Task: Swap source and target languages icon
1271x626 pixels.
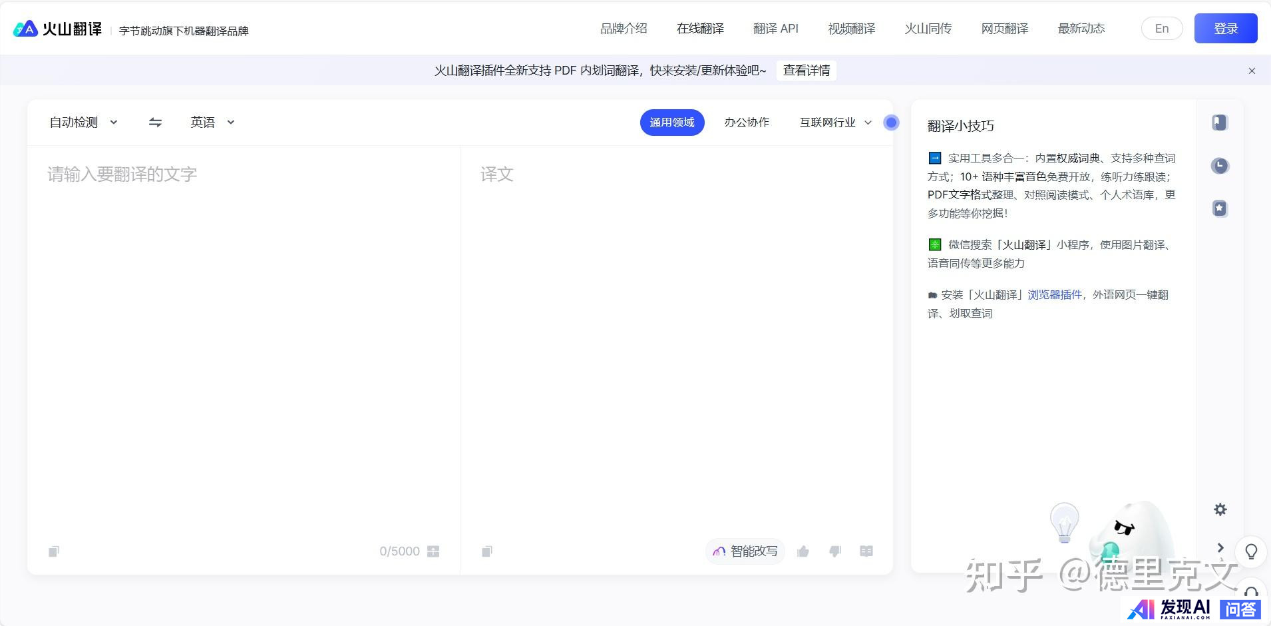Action: 155,123
